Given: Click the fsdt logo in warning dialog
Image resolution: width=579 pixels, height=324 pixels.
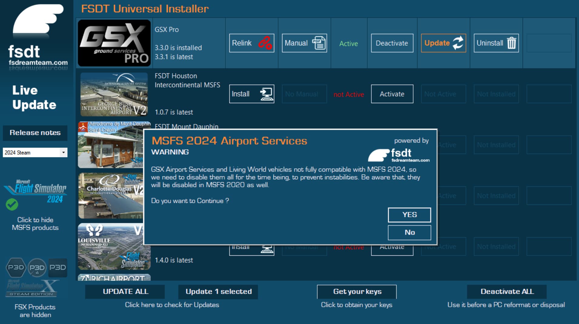Looking at the screenshot, I should click(x=399, y=155).
